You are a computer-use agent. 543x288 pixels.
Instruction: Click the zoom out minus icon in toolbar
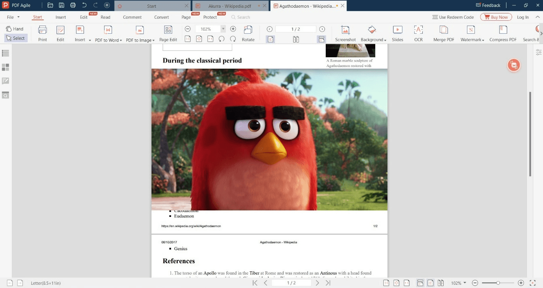point(188,29)
